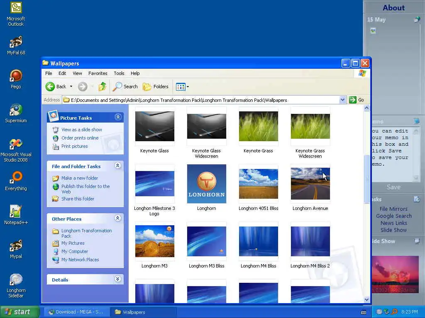The width and height of the screenshot is (425, 318).
Task: Open Microsoft Outlook desktop icon
Action: tap(16, 14)
